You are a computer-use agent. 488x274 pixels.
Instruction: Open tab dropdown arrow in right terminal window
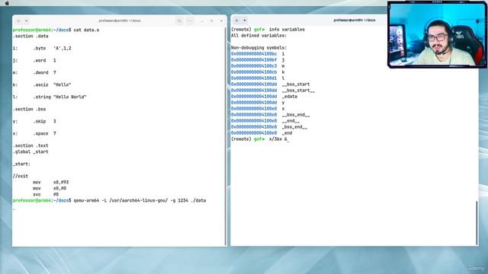pos(245,21)
